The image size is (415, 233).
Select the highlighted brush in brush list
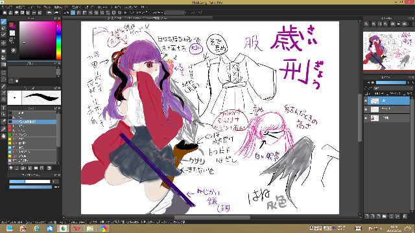32,122
